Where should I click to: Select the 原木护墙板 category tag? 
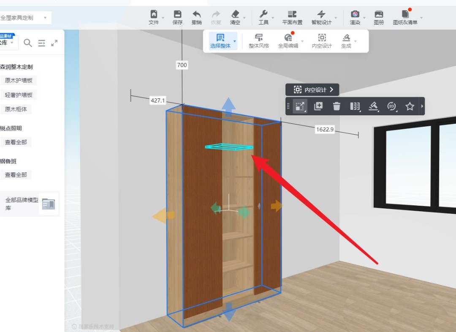[x=19, y=80]
